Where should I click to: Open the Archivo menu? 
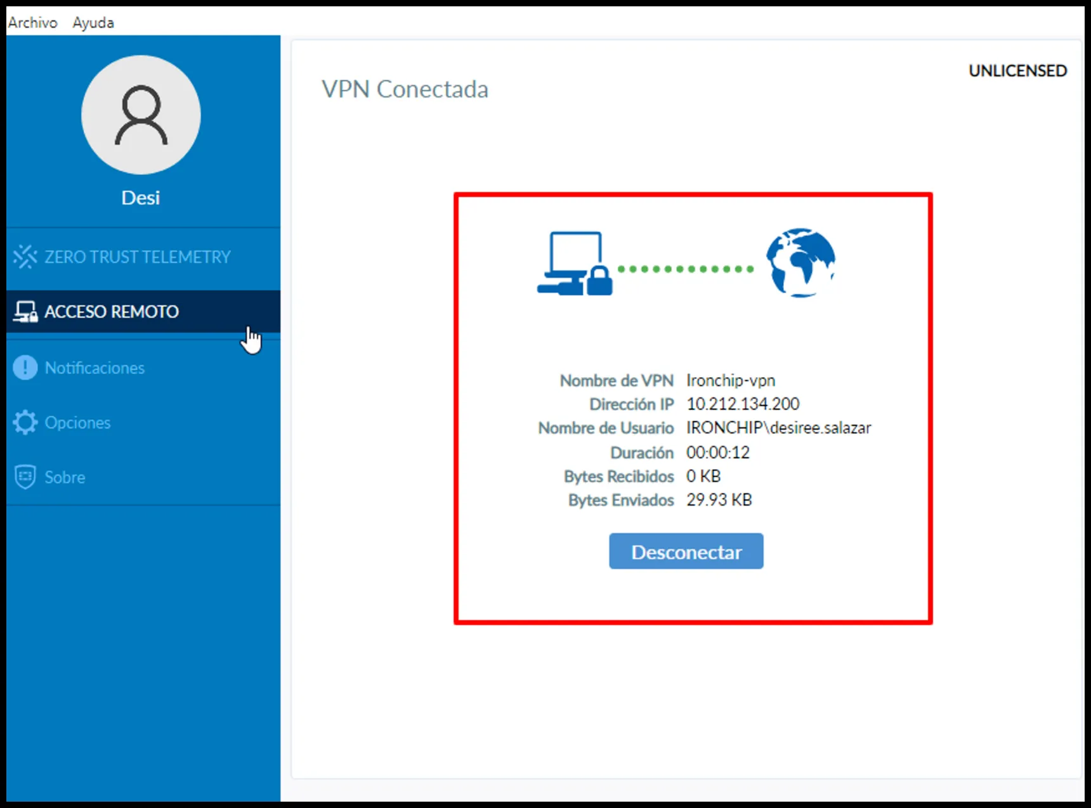pos(32,22)
